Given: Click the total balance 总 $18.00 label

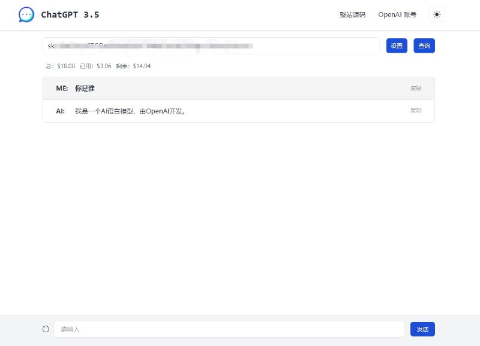Looking at the screenshot, I should [60, 66].
